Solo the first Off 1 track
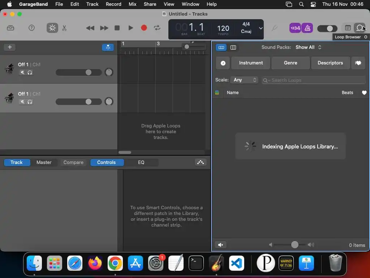370x278 pixels. click(30, 72)
